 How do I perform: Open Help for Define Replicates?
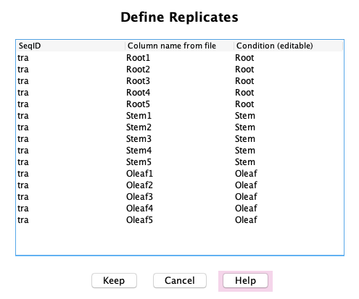(245, 280)
